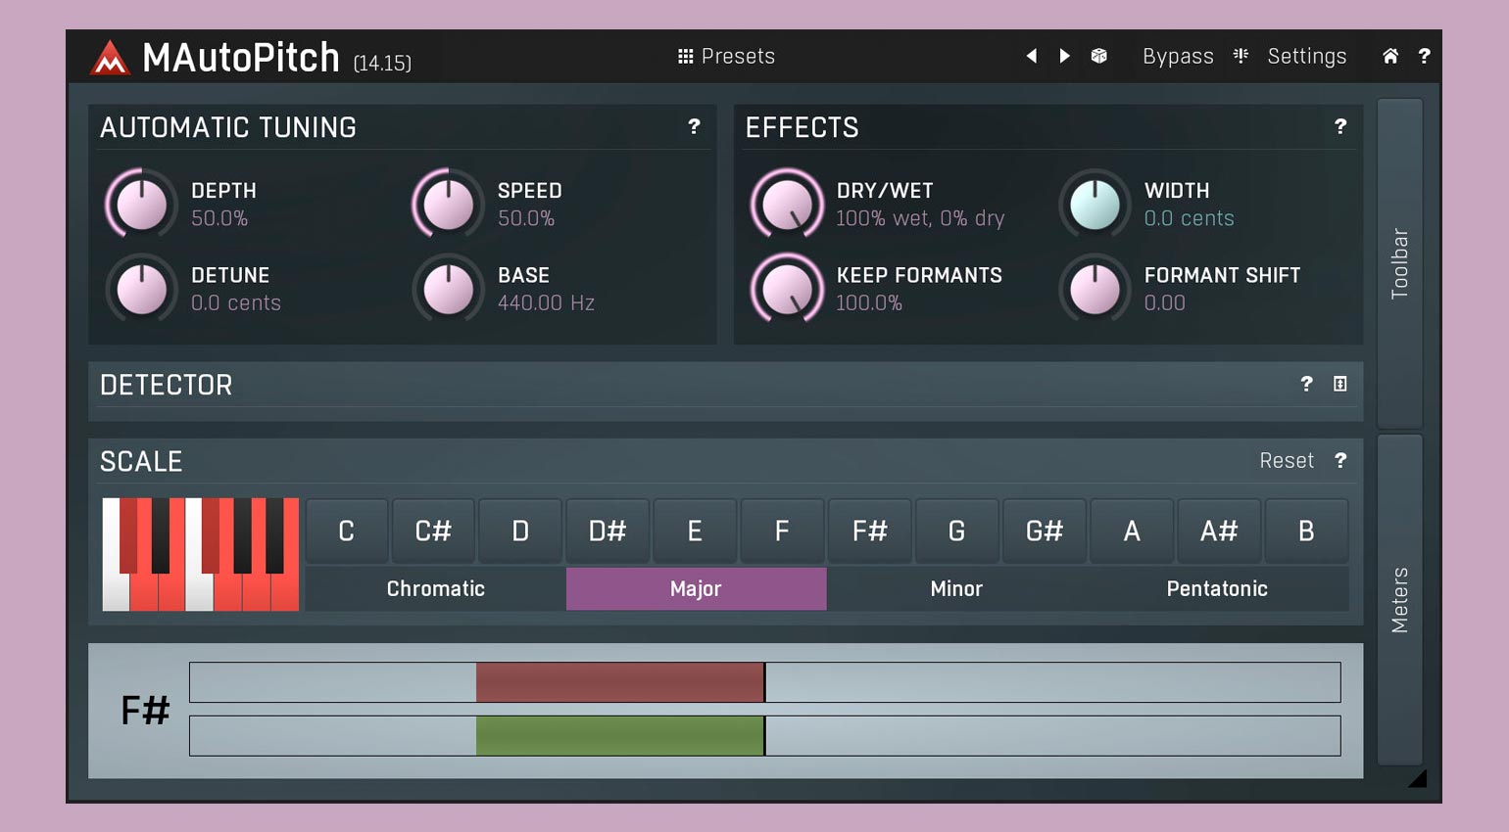Viewport: 1509px width, 832px height.
Task: Toggle the A note button
Action: click(x=1132, y=531)
